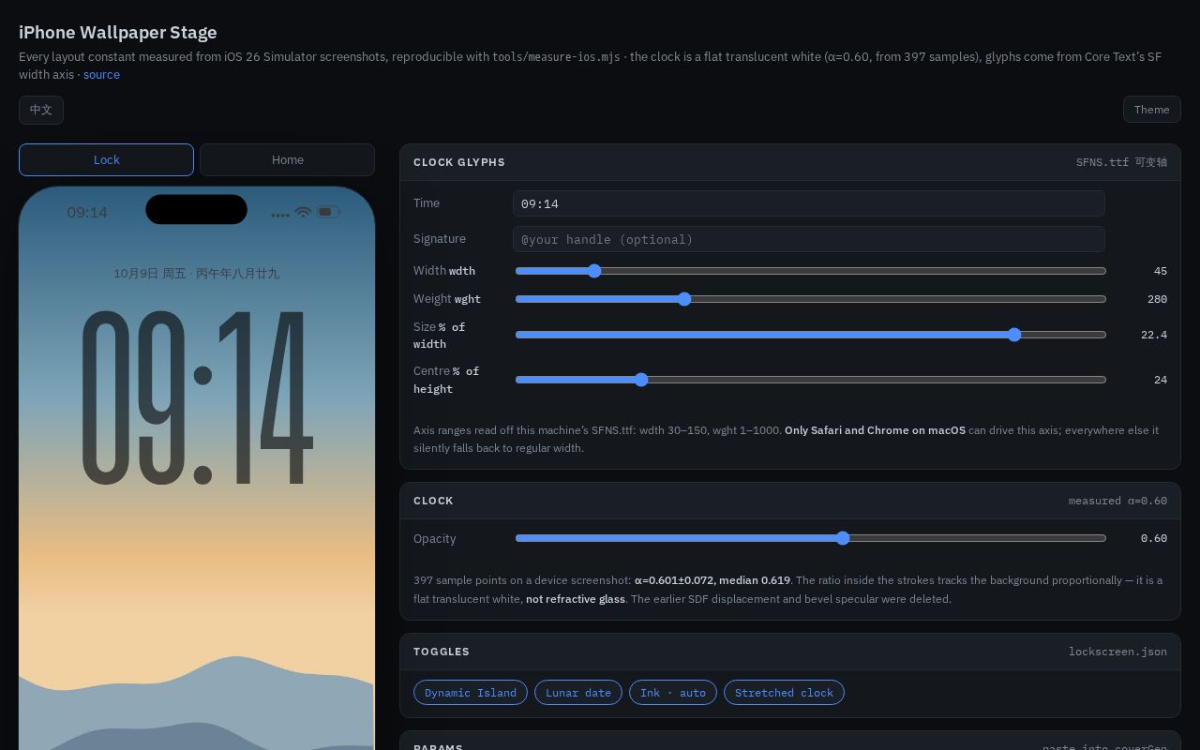1200x750 pixels.
Task: Click the lunar date line in preview
Action: pyautogui.click(x=197, y=274)
